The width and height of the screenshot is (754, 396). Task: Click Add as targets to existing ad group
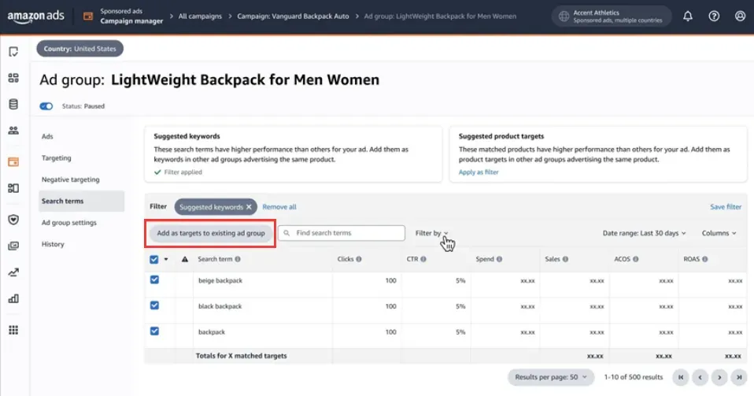211,233
